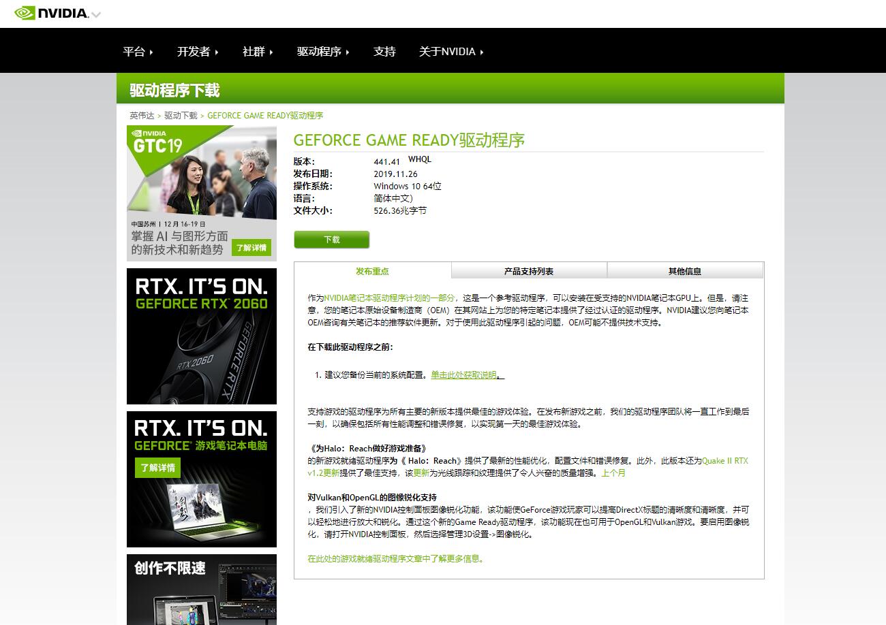Select the version number 441.41
Viewport: 886px width, 625px height.
coord(386,162)
